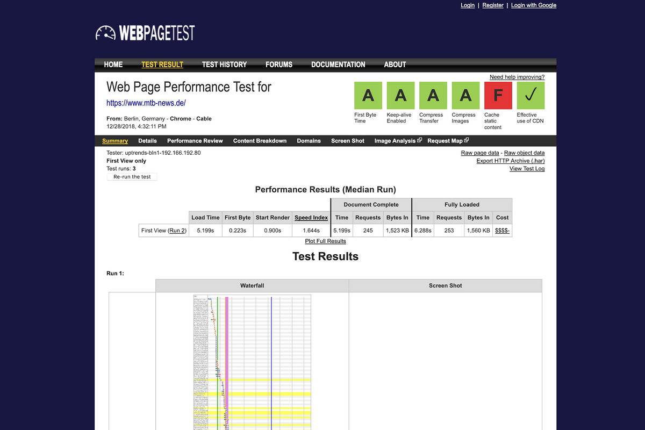Click the Fully Loaded header cell
The width and height of the screenshot is (645, 430).
tap(462, 205)
